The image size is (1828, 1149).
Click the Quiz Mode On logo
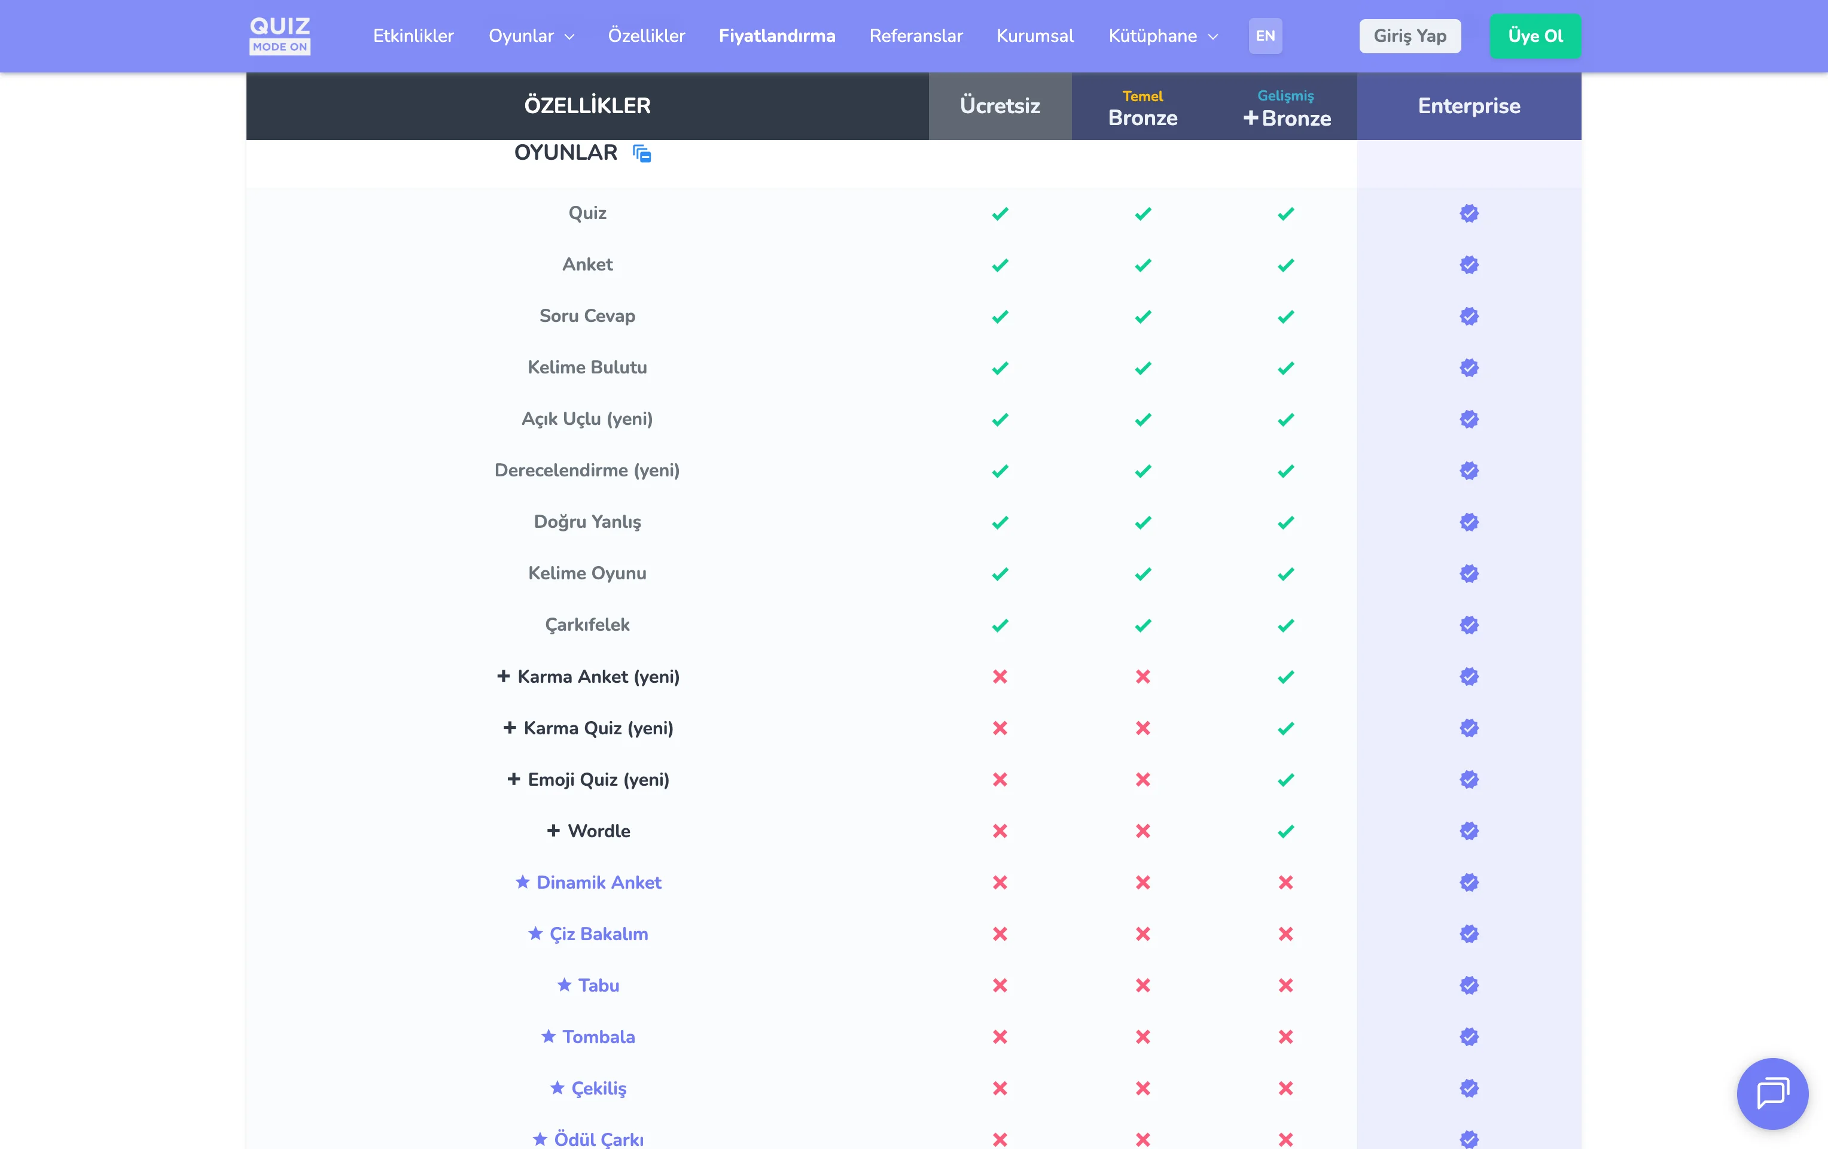(279, 36)
